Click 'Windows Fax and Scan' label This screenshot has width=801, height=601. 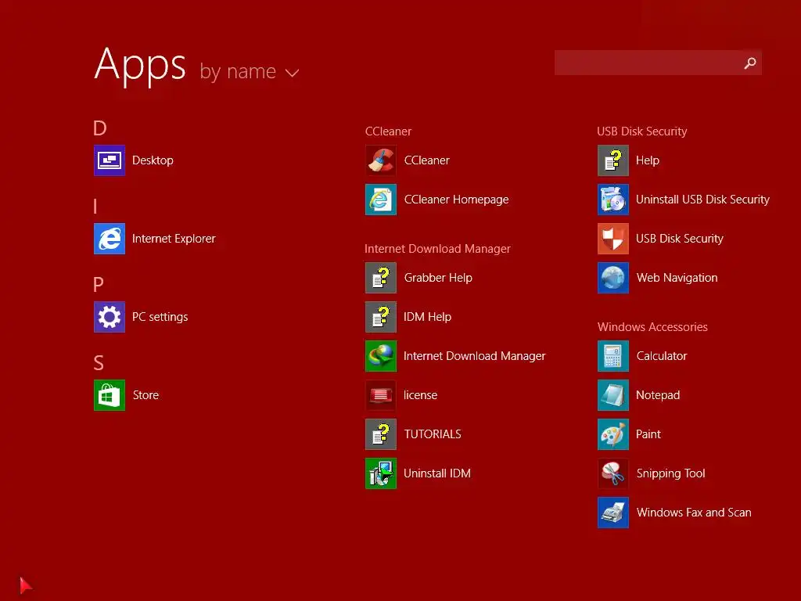[x=694, y=513]
